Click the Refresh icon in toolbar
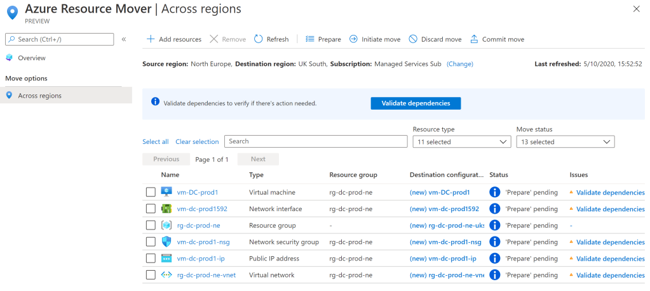 [259, 39]
